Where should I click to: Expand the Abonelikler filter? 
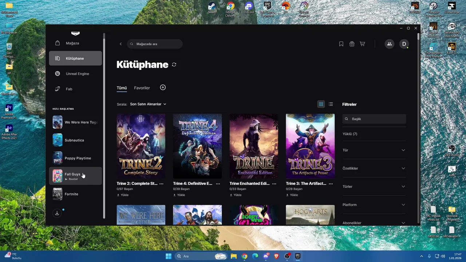(x=374, y=222)
